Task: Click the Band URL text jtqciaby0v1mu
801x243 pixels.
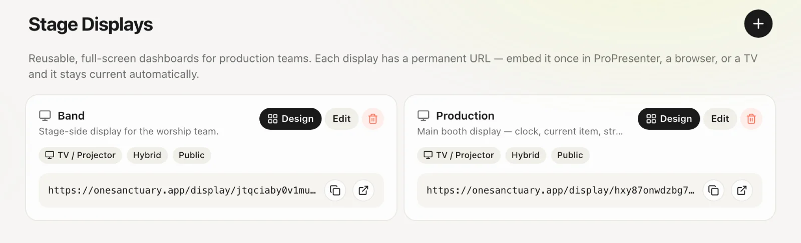Action: pyautogui.click(x=182, y=190)
